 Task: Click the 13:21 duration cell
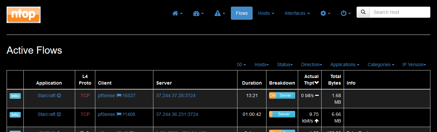252,95
